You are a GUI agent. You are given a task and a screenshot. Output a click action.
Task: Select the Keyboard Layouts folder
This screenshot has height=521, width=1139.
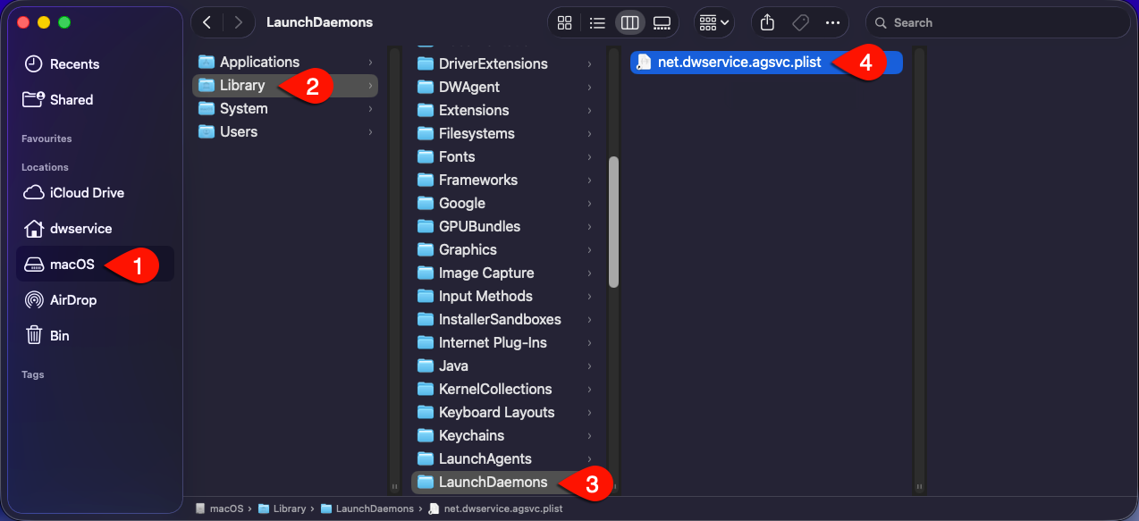tap(505, 412)
